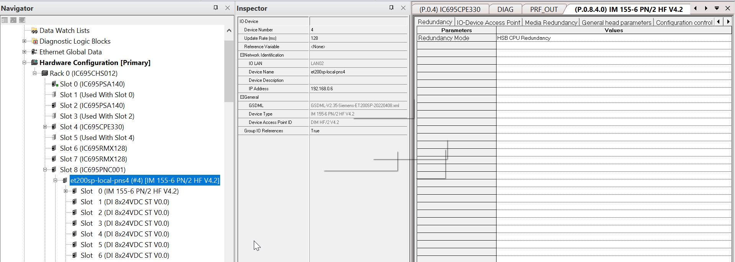Collapse Slot 8 (IC695PNC001) node
The height and width of the screenshot is (262, 735).
coord(45,170)
